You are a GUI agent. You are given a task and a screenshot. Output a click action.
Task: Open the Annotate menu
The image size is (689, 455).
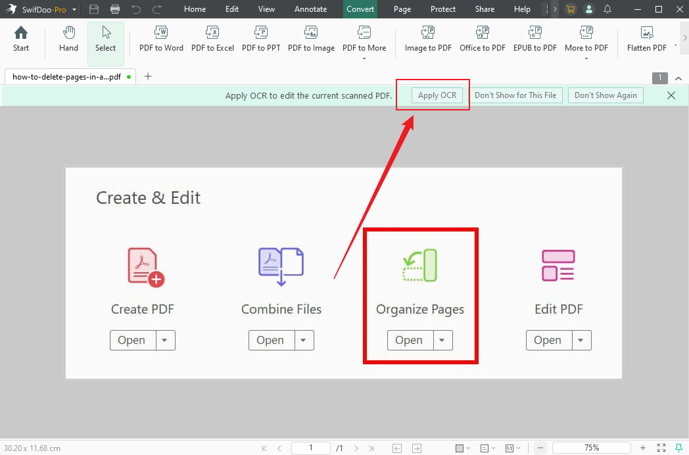pos(310,9)
